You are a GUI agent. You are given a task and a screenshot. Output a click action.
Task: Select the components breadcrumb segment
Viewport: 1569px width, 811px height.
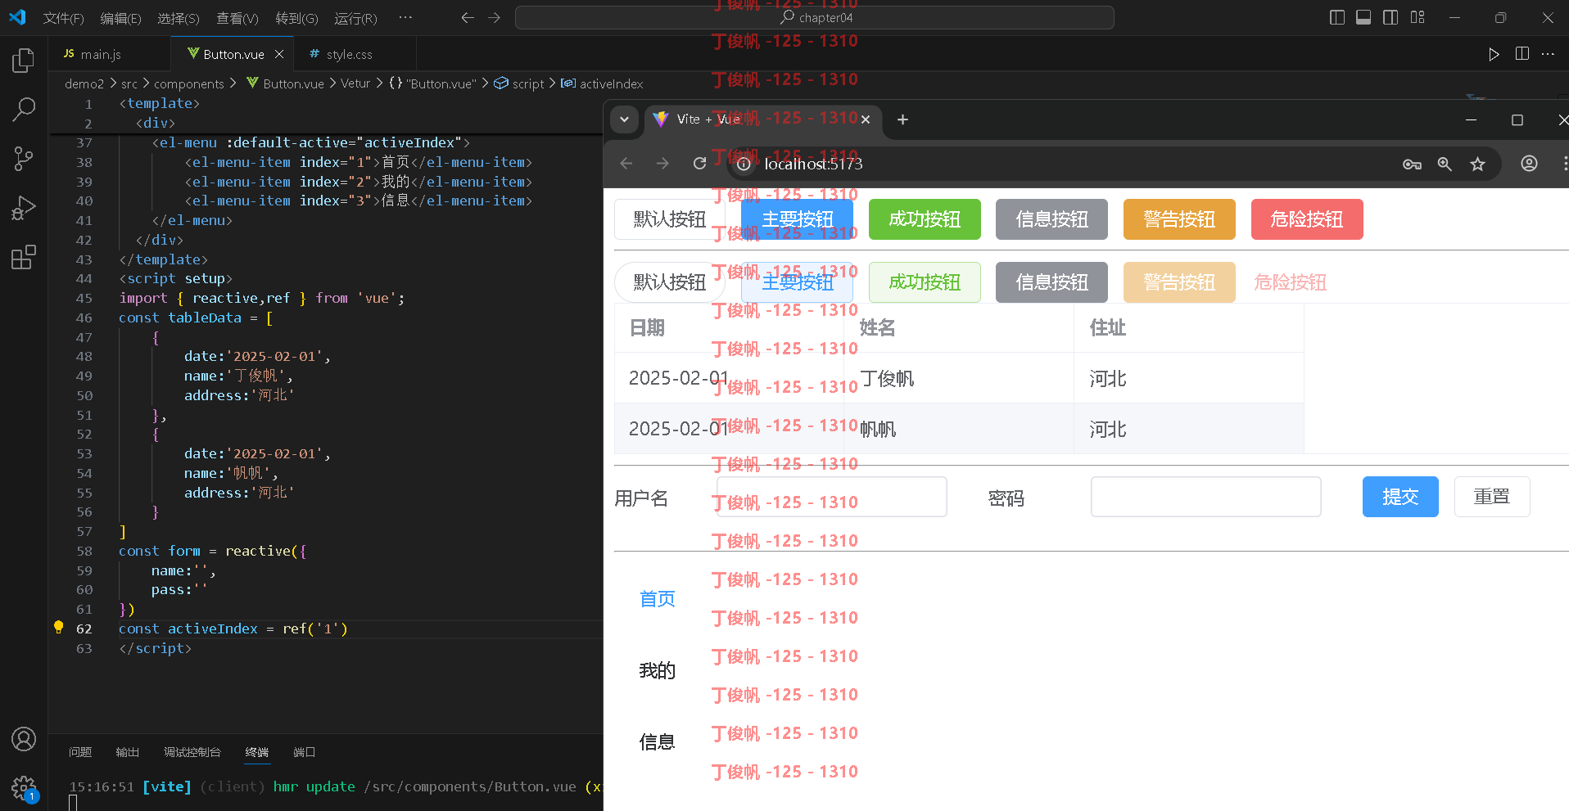click(x=189, y=83)
